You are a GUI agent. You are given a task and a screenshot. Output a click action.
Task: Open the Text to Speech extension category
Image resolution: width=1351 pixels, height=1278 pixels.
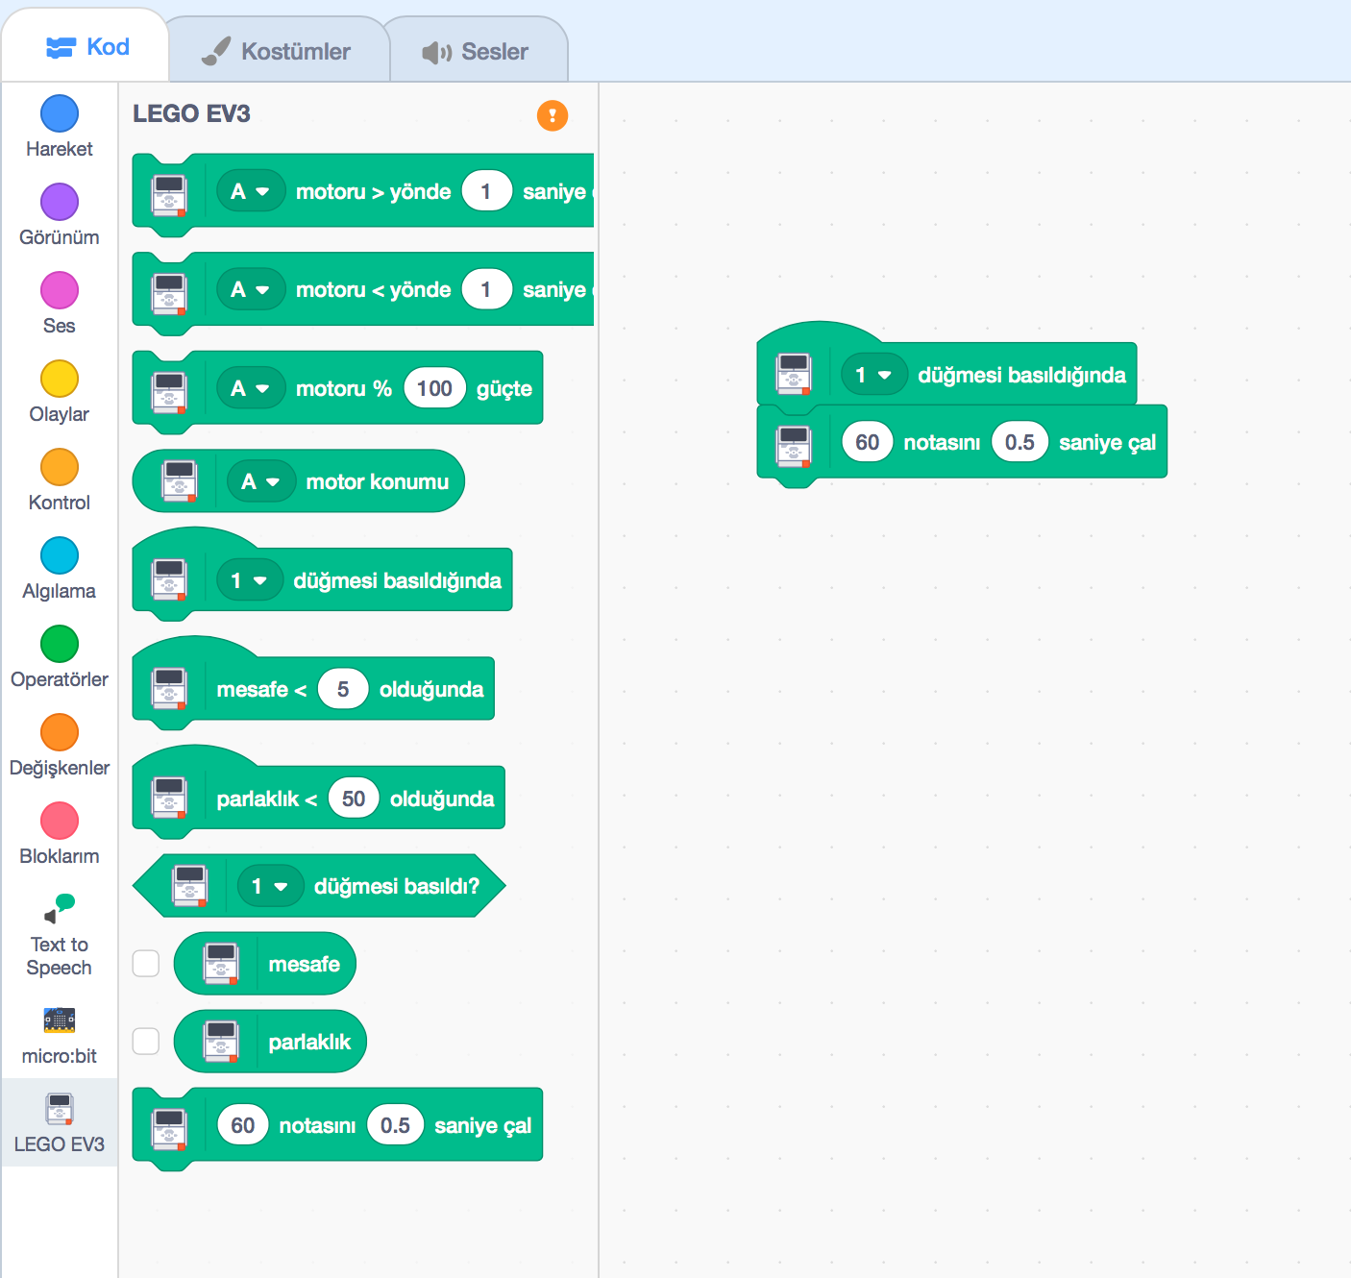[x=60, y=934]
